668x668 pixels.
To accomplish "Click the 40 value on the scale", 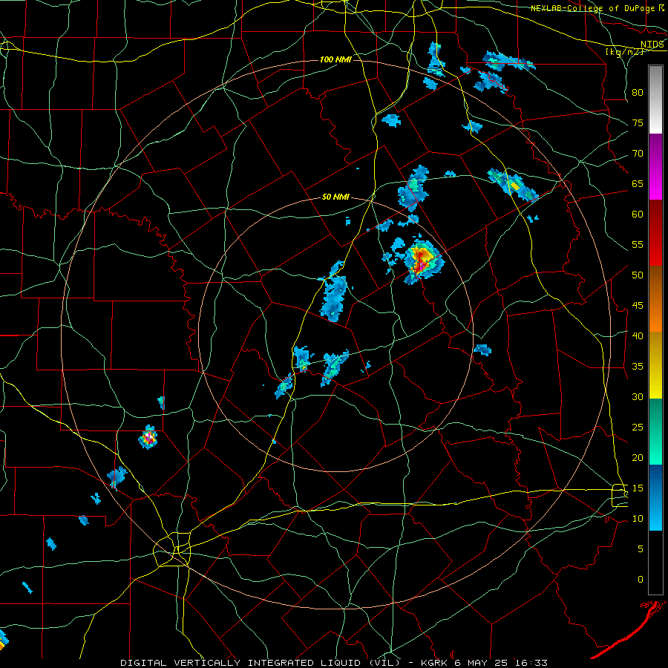I will tap(638, 335).
